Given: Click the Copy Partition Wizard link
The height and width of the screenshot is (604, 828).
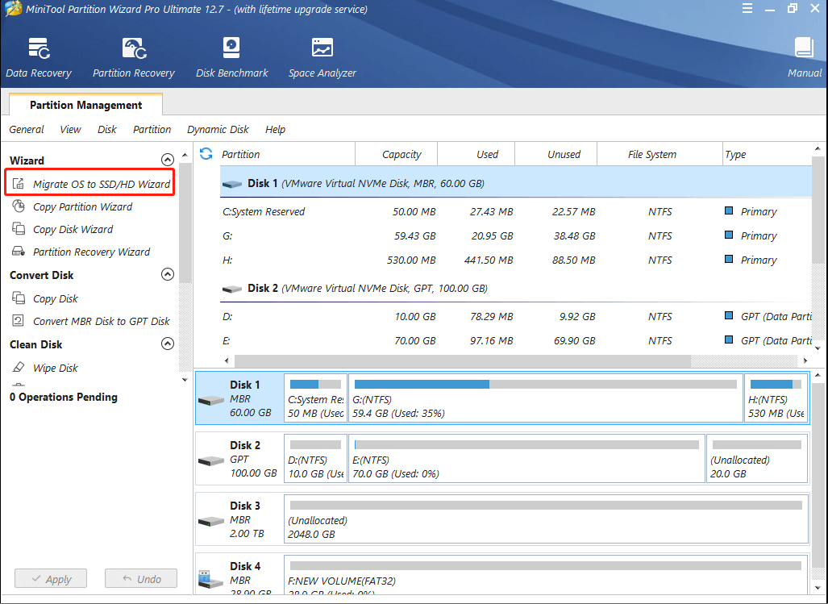Looking at the screenshot, I should (82, 206).
